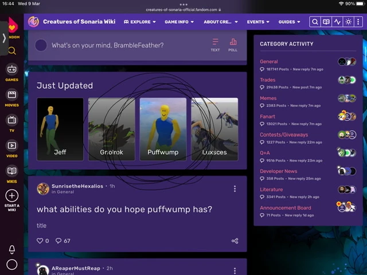This screenshot has height=275, width=367.
Task: Expand the Game Info dropdown
Action: [179, 22]
